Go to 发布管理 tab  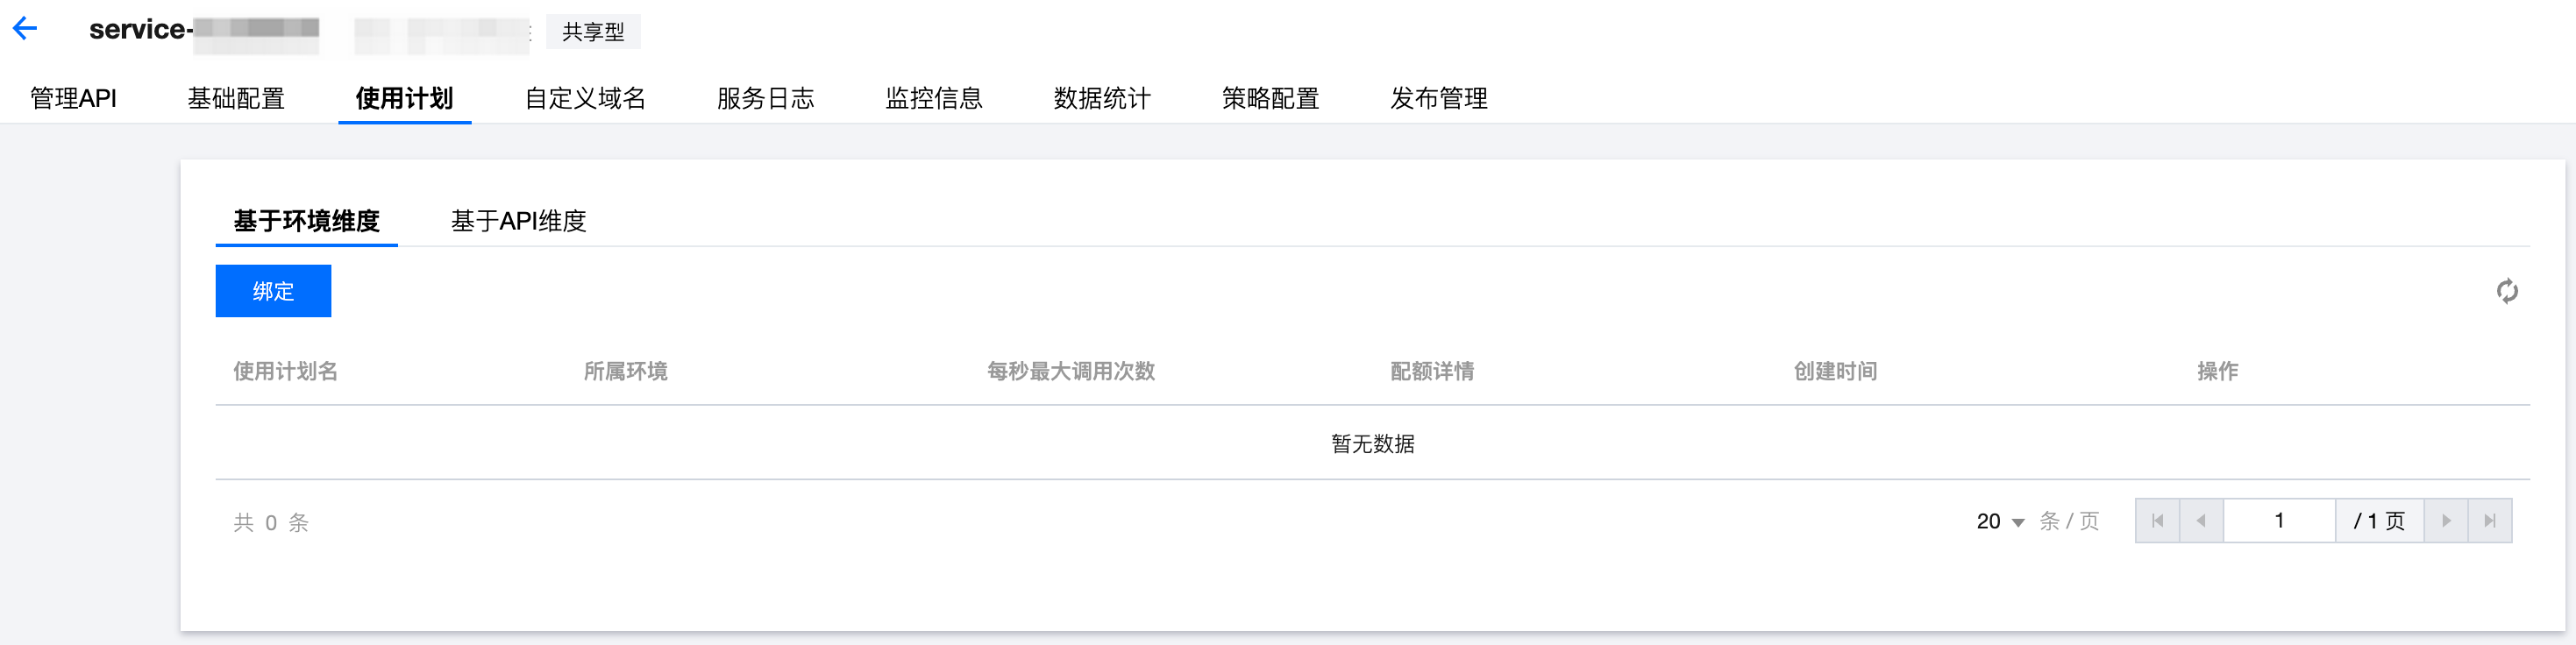click(x=1439, y=98)
